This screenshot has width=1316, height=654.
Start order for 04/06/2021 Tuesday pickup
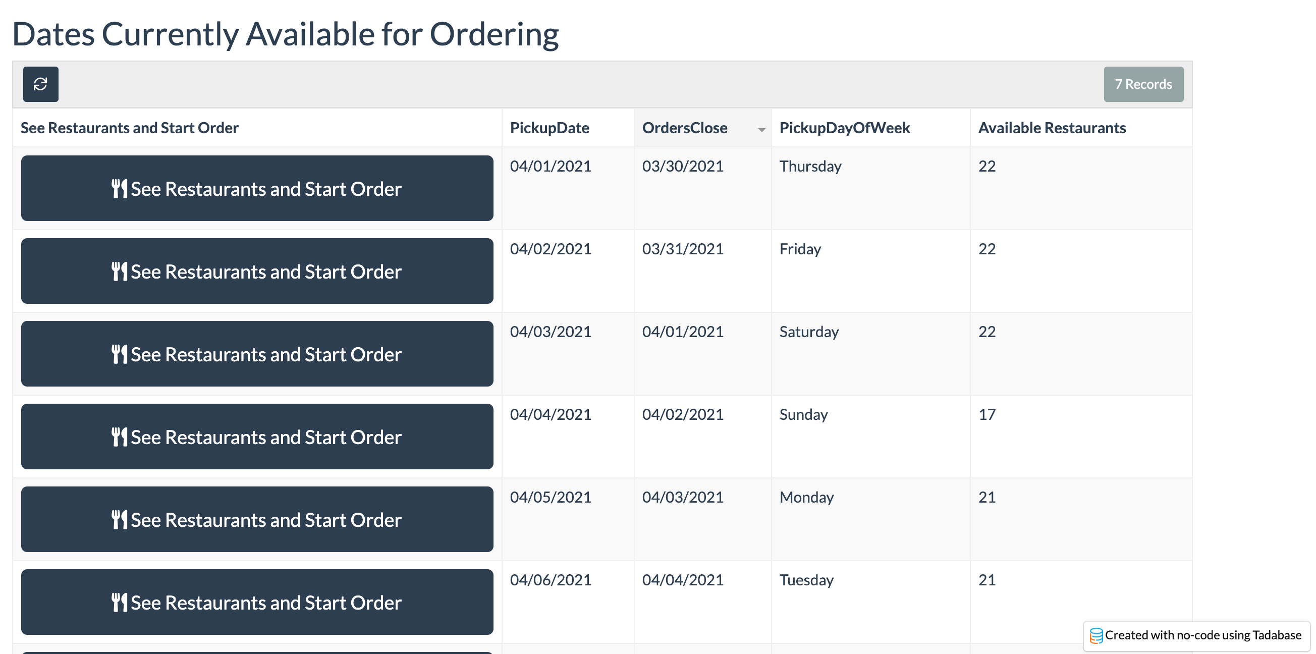pos(257,603)
